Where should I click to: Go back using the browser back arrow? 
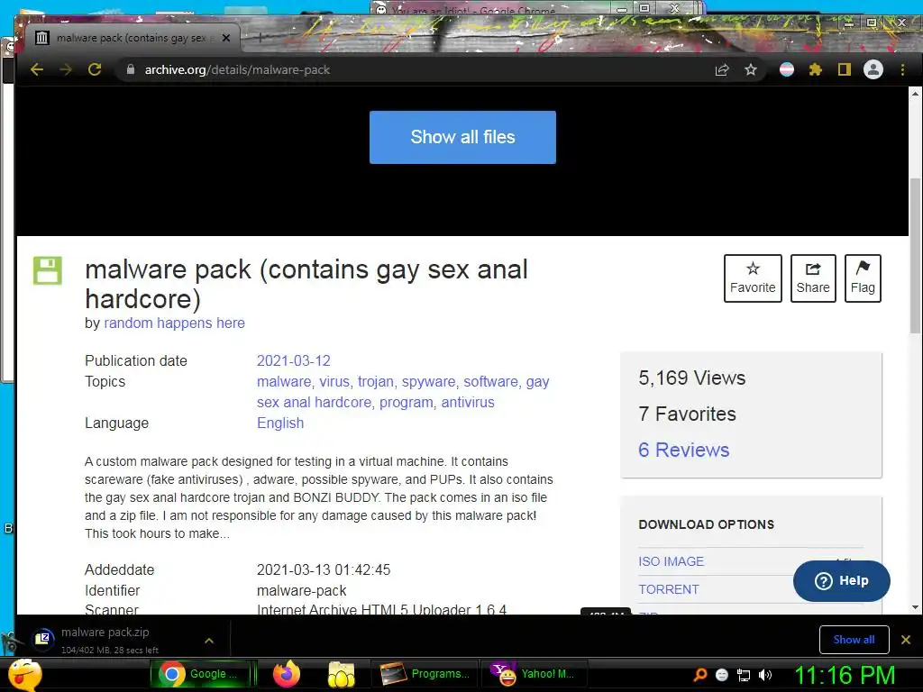37,69
